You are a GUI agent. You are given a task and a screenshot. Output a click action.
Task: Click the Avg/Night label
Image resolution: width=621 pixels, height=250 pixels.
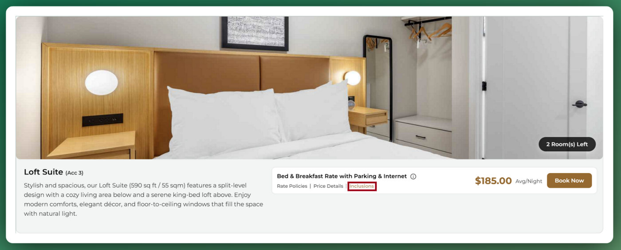529,181
